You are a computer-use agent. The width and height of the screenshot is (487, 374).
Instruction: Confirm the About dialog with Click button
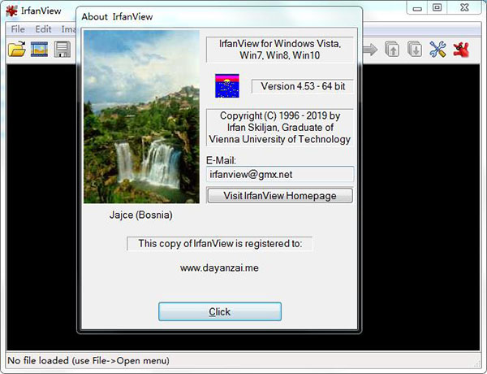pos(220,311)
